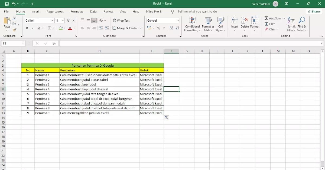This screenshot has width=325, height=170.
Task: Click the Comma Style icon
Action: [x=164, y=28]
